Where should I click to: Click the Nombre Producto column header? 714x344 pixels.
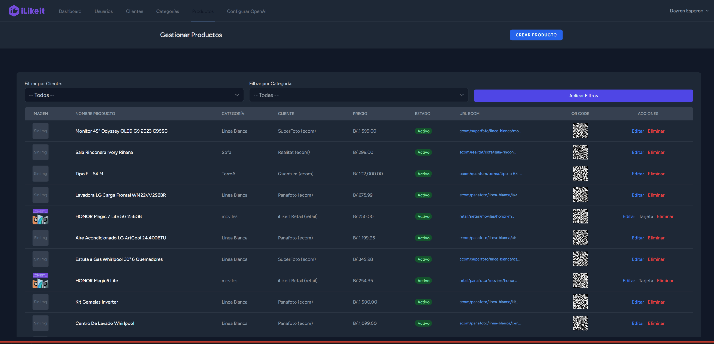[x=95, y=114]
